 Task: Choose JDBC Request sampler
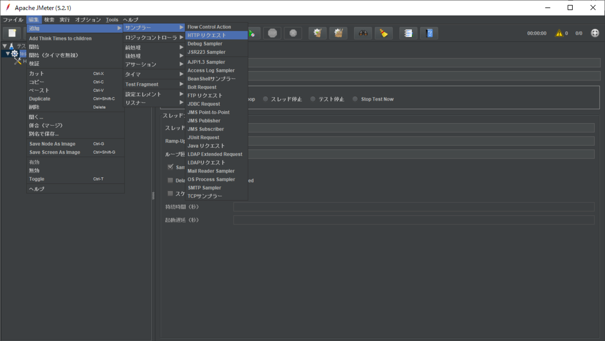click(217, 104)
